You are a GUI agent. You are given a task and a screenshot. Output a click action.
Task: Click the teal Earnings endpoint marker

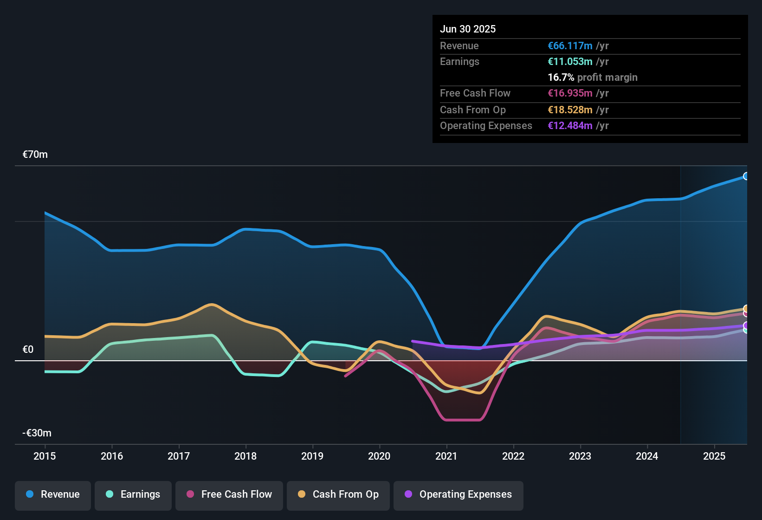[746, 331]
